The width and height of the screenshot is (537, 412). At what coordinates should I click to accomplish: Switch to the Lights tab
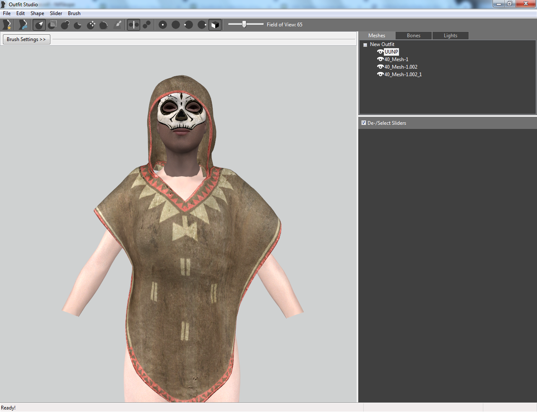tap(451, 36)
